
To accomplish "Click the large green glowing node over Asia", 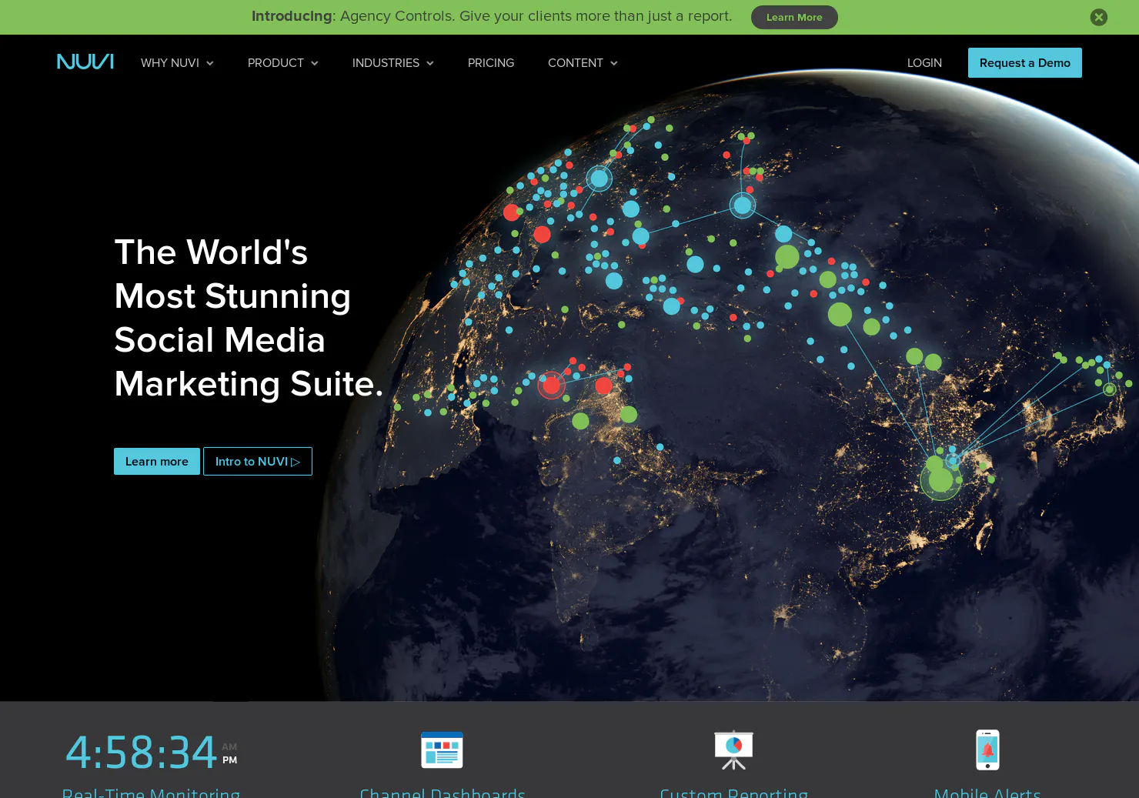I will coord(940,479).
